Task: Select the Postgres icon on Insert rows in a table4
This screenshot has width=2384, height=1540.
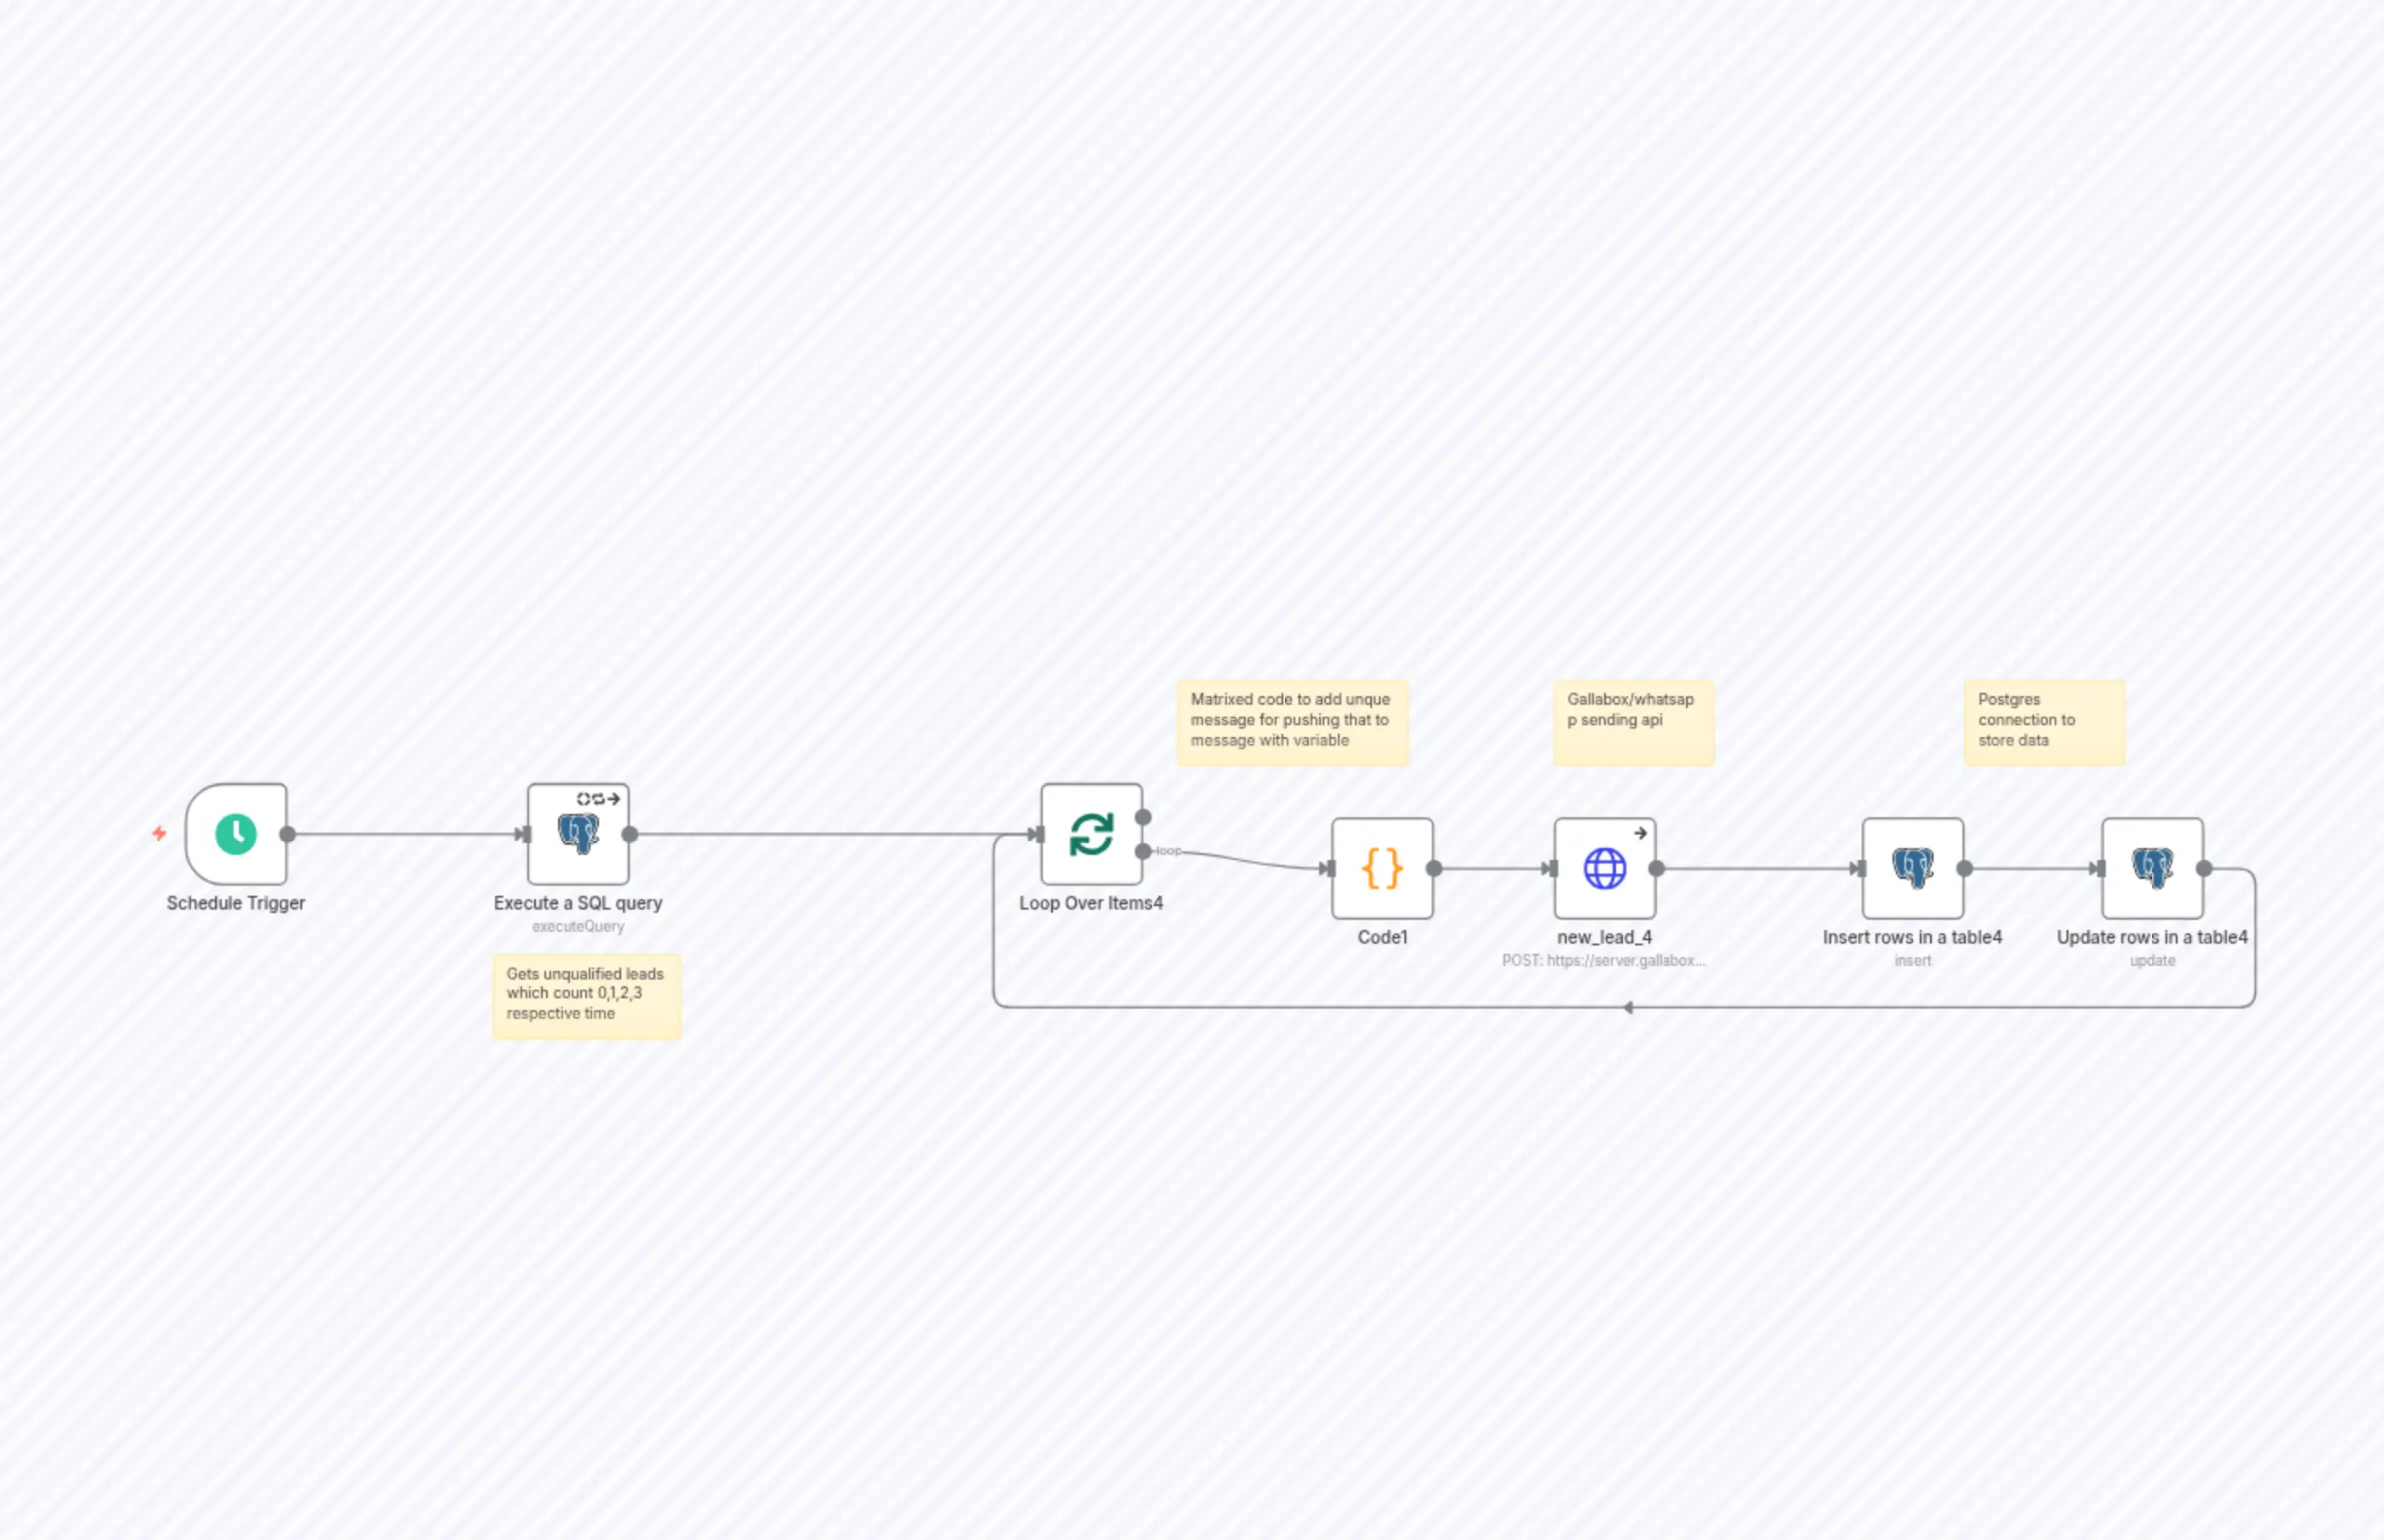Action: click(x=1912, y=868)
